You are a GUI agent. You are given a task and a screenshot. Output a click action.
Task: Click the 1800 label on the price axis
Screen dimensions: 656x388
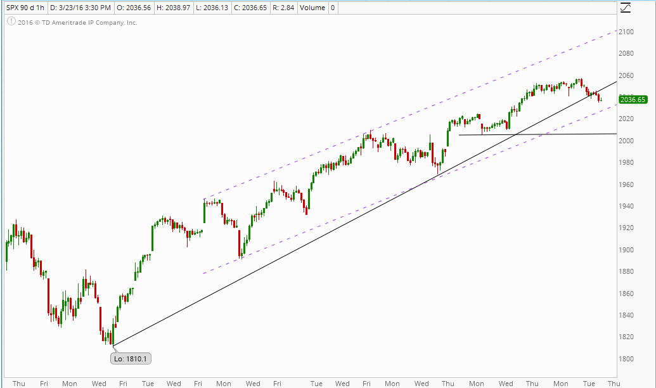tap(626, 359)
